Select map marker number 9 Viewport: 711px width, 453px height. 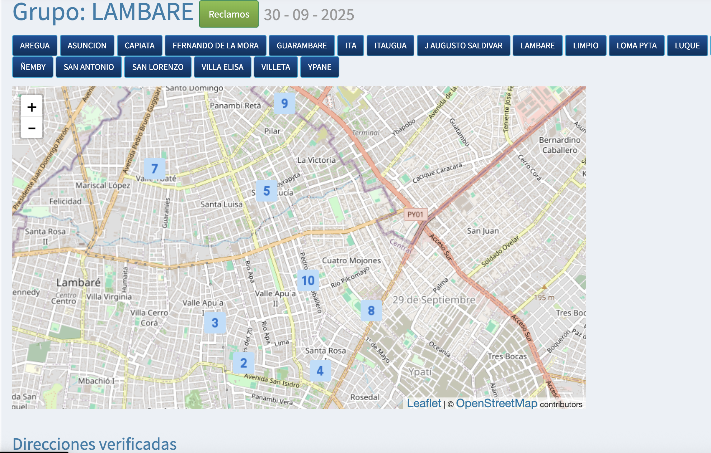(x=284, y=104)
